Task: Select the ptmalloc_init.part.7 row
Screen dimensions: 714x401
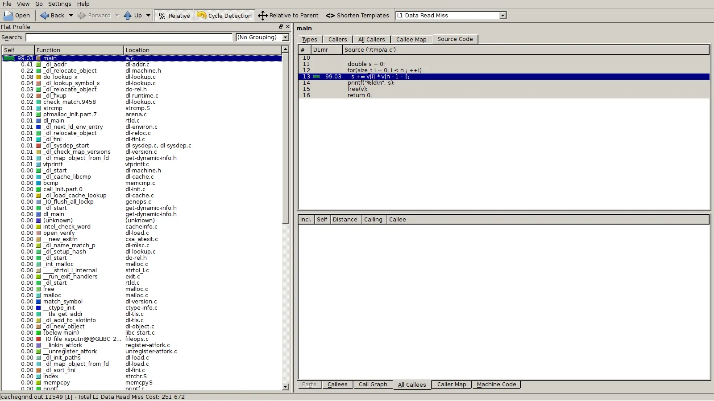Action: click(x=142, y=115)
